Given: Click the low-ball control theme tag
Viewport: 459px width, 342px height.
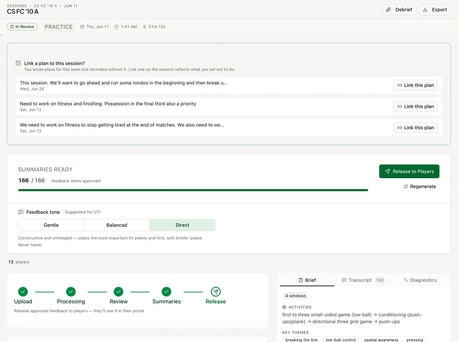Looking at the screenshot, I should (341, 340).
